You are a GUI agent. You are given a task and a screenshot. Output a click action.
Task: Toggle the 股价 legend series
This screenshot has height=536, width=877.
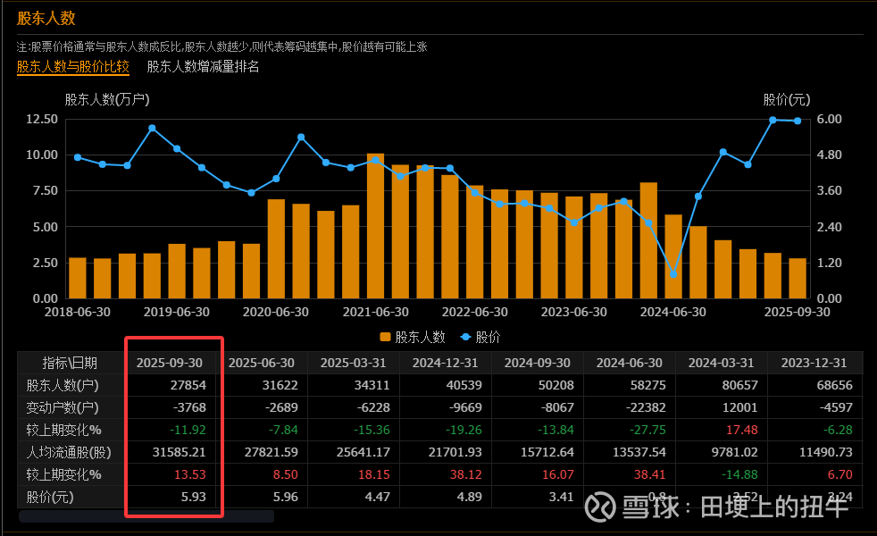pyautogui.click(x=480, y=337)
